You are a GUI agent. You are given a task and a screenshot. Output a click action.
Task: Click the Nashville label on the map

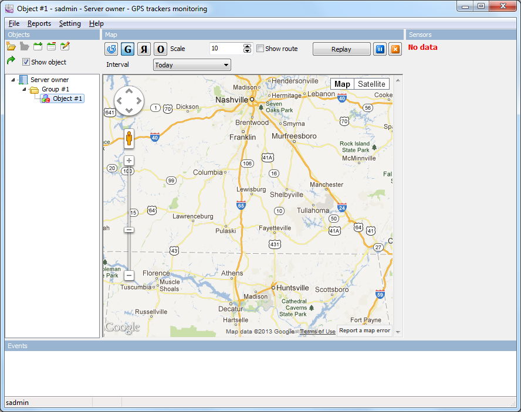232,100
